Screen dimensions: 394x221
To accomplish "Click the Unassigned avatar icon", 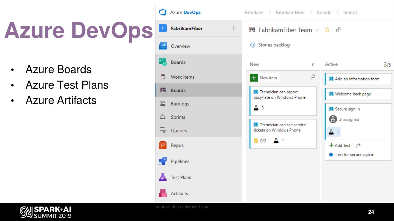I will point(333,119).
